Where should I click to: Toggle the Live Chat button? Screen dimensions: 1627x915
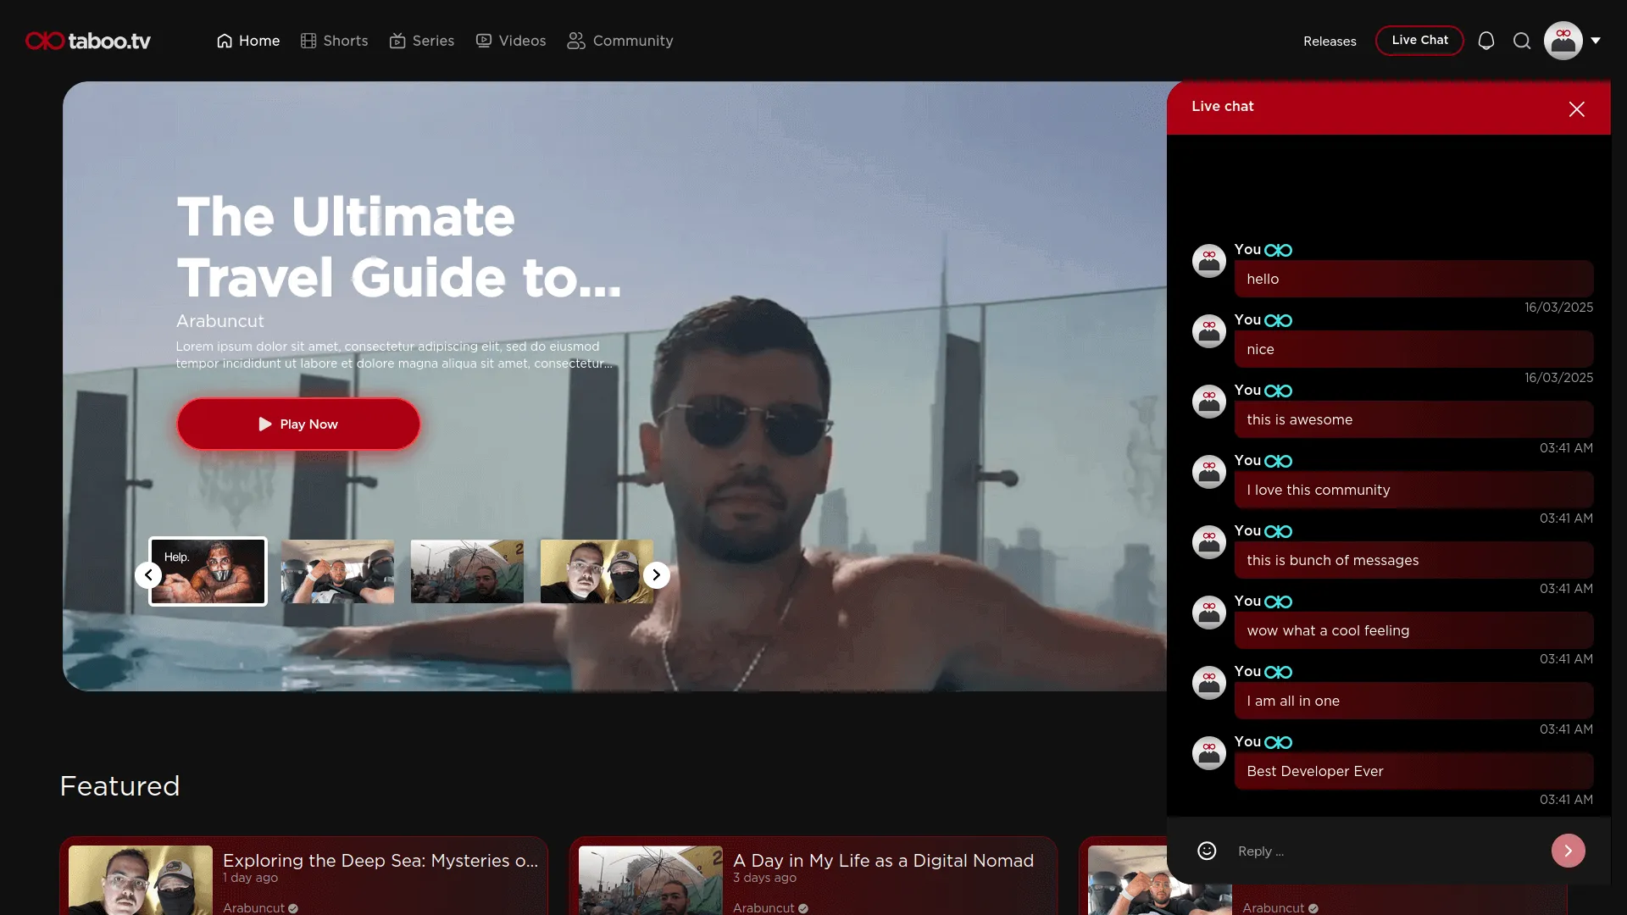[x=1419, y=40]
